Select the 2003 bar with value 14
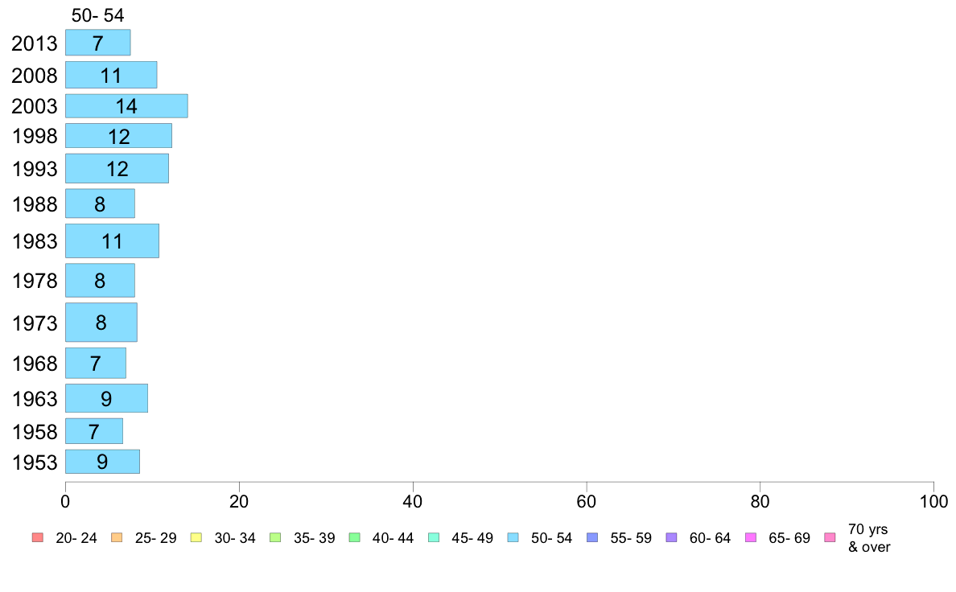This screenshot has height=592, width=956. 127,106
